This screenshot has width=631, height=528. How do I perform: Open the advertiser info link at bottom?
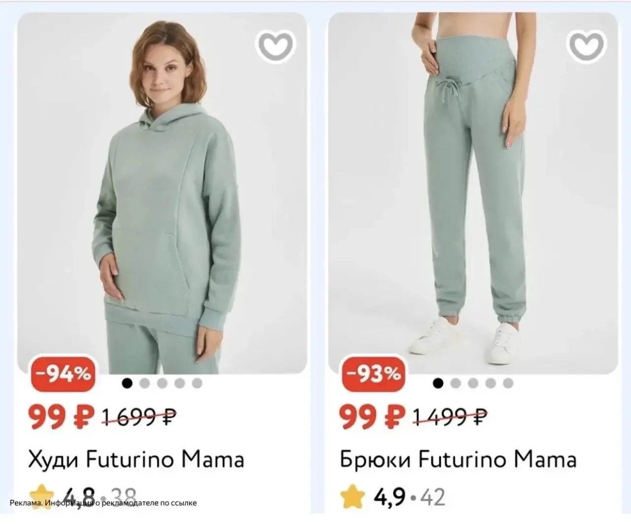click(x=103, y=503)
